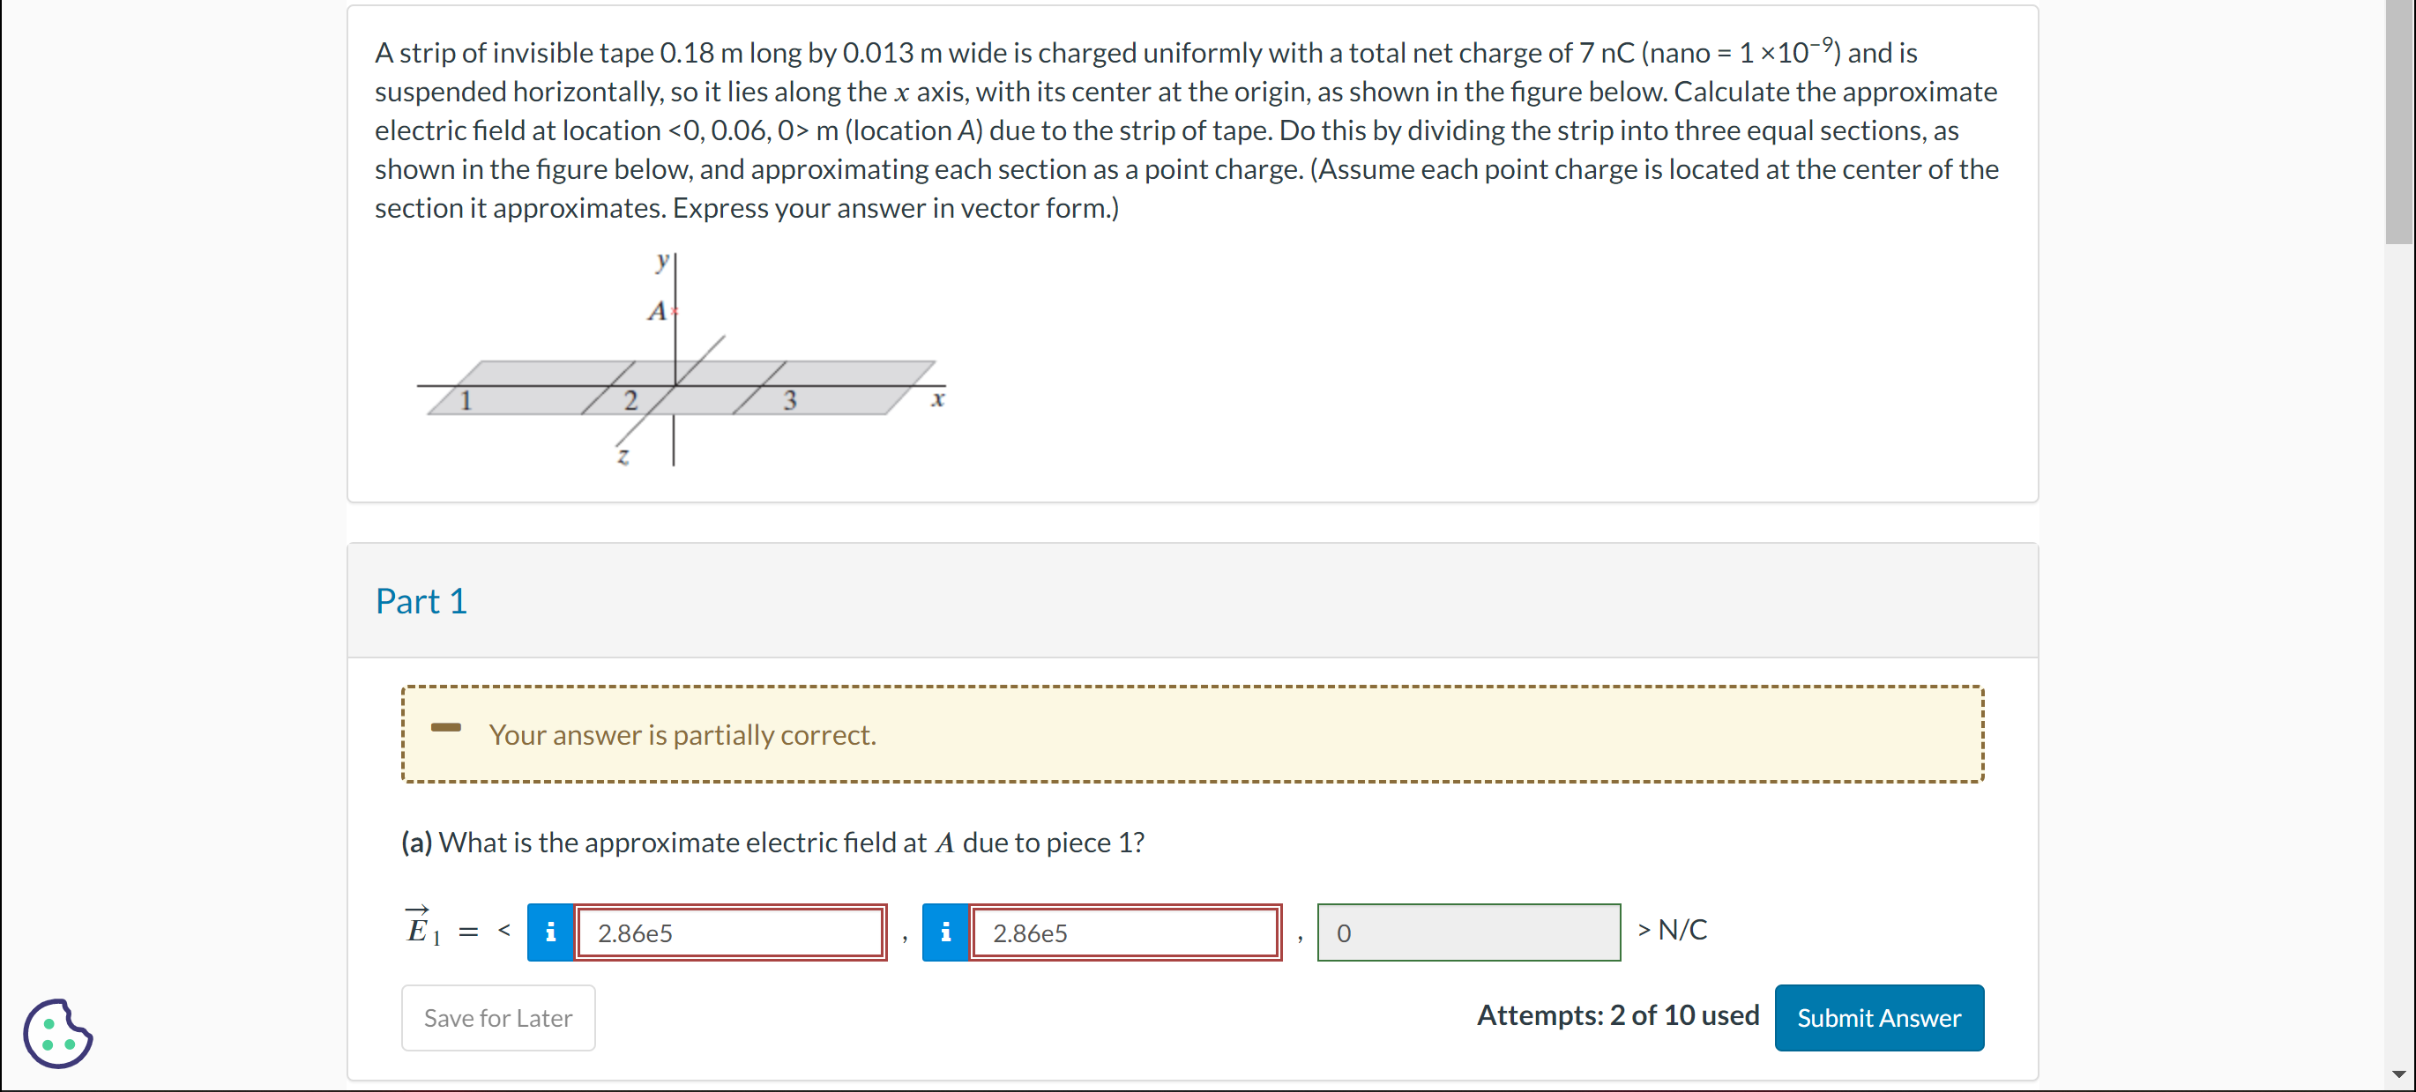
Task: Open the cookie preferences widget
Action: tap(57, 1034)
